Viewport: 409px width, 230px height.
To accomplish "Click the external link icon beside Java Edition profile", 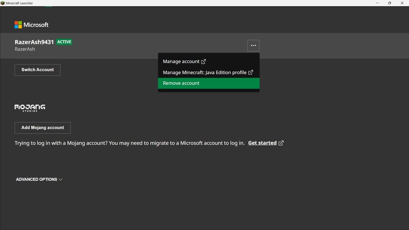I will pos(250,72).
